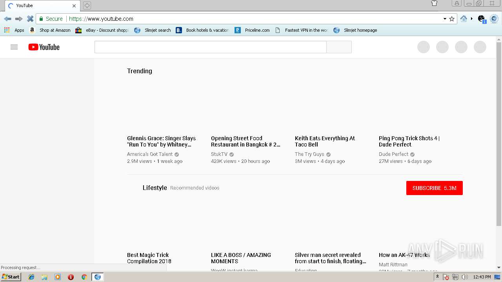This screenshot has height=282, width=502.
Task: Open the skin/theme shirt icon
Action: (x=434, y=4)
